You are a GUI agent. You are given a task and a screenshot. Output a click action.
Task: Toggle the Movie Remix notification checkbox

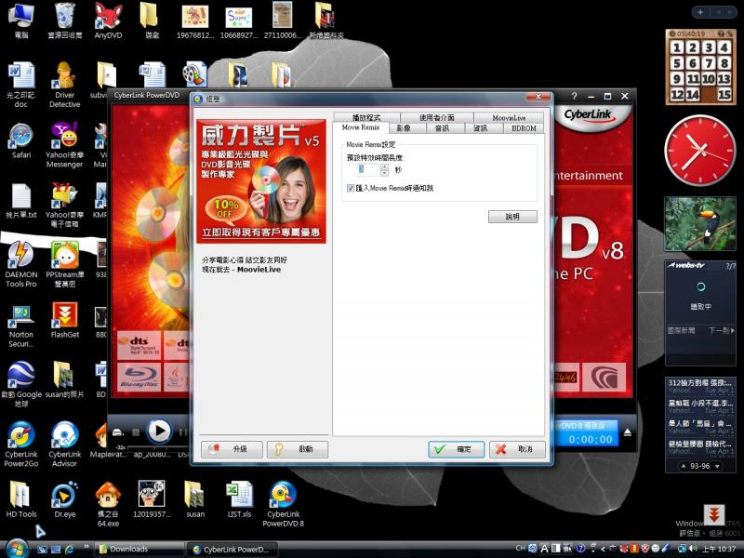pyautogui.click(x=351, y=188)
